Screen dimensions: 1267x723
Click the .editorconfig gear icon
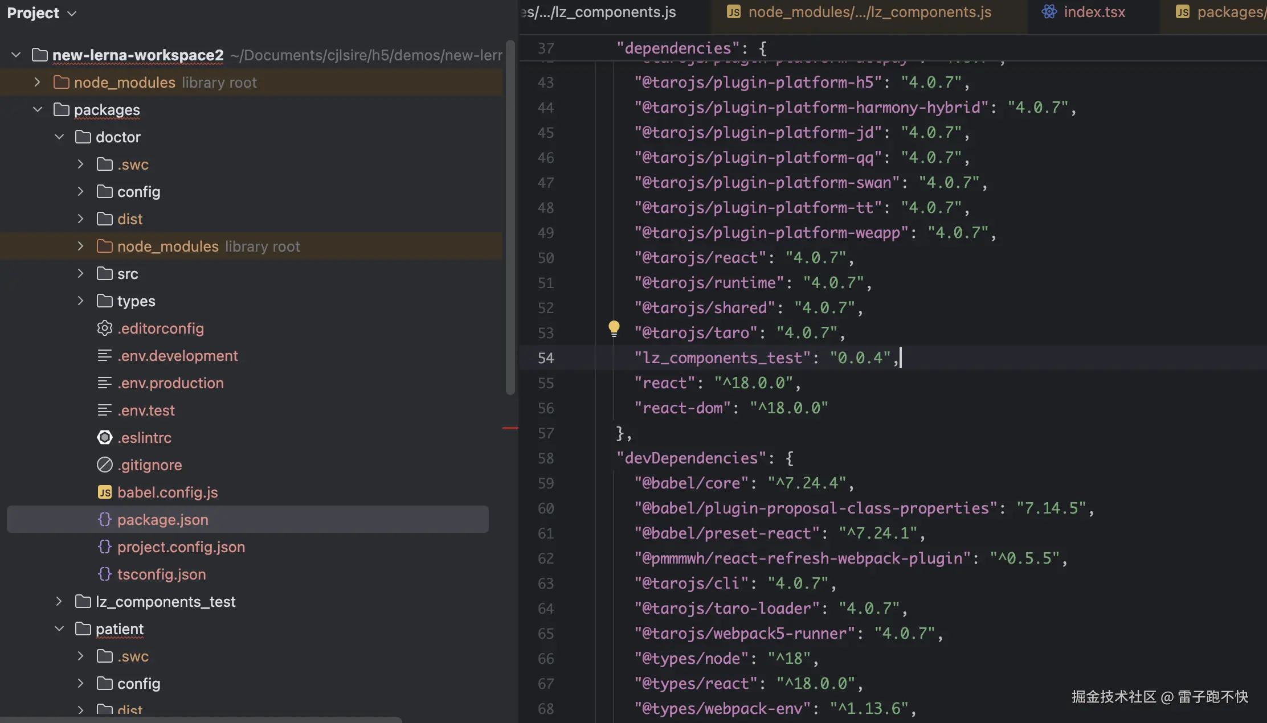104,328
